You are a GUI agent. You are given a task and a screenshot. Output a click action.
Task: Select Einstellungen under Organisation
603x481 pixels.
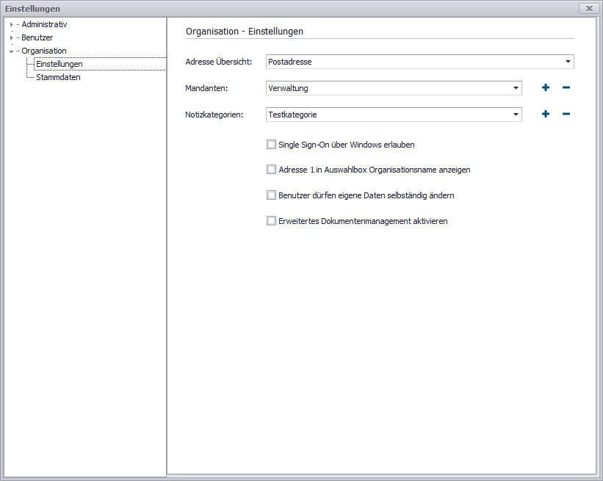(x=59, y=64)
